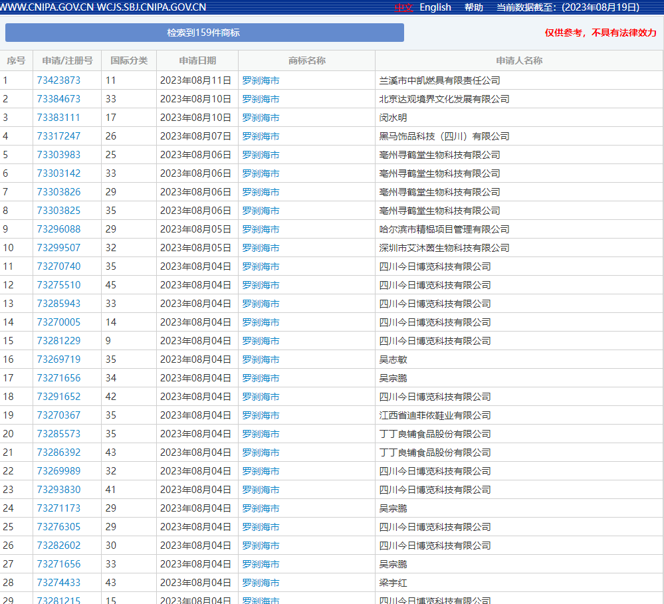The image size is (664, 604).
Task: Open registration number 73303825
Action: pyautogui.click(x=58, y=211)
